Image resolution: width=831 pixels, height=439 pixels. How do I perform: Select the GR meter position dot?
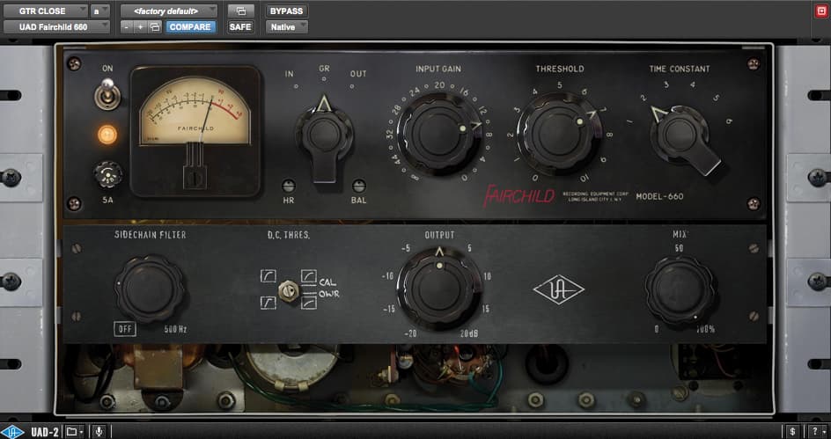[x=324, y=79]
